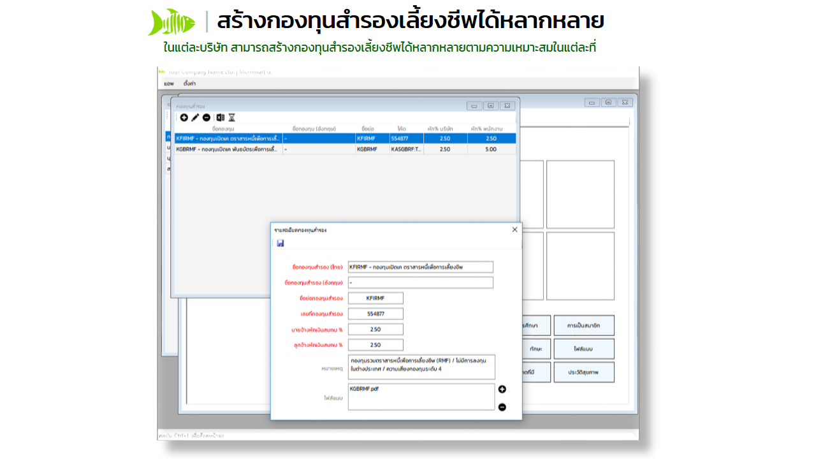Click the ชื่อย่อ column header

(372, 129)
